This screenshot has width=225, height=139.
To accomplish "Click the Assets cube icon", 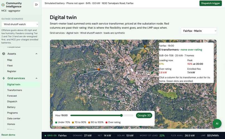I will [4, 54].
